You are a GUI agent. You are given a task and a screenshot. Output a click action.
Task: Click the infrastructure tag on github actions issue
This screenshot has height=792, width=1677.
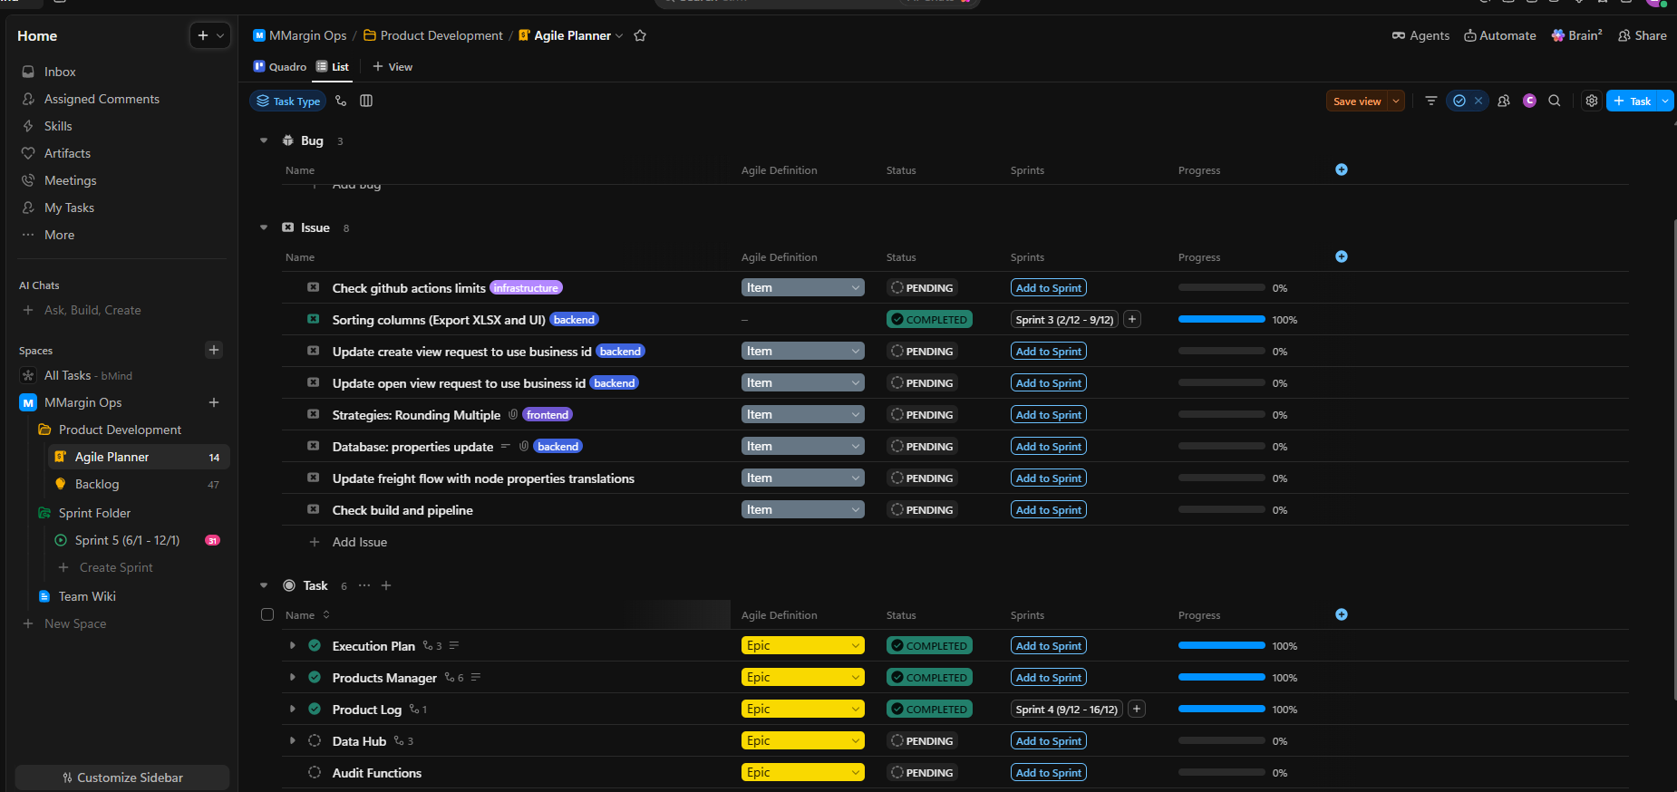click(526, 287)
